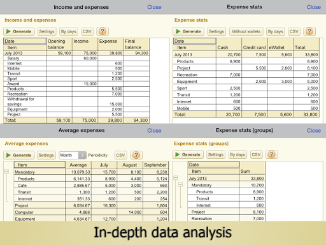Toggle By days in Expense stats (groups)

pyautogui.click(x=237, y=154)
